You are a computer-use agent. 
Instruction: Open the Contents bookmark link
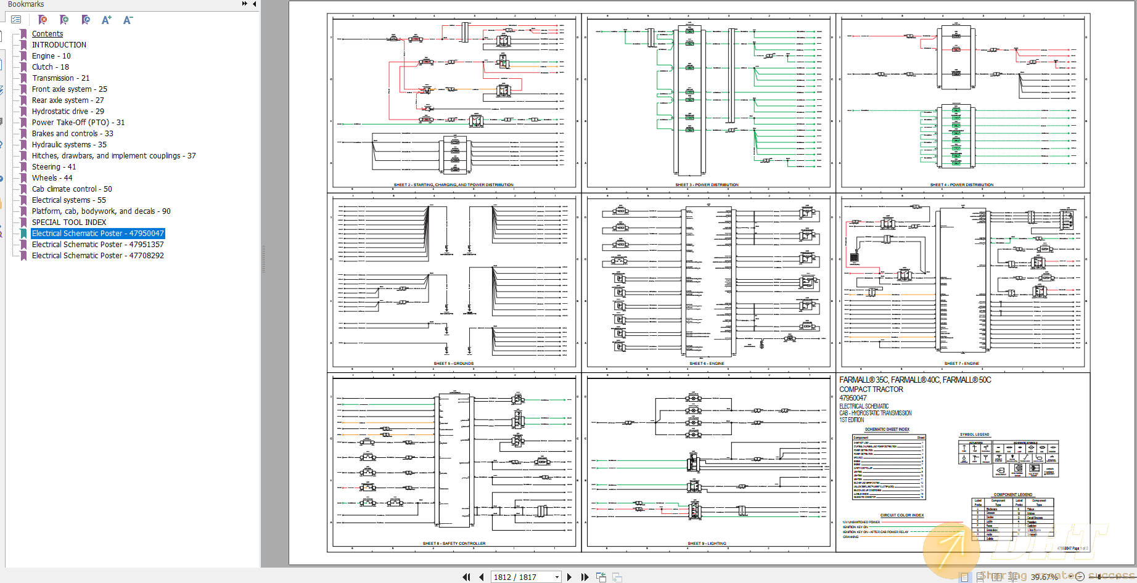pyautogui.click(x=47, y=34)
